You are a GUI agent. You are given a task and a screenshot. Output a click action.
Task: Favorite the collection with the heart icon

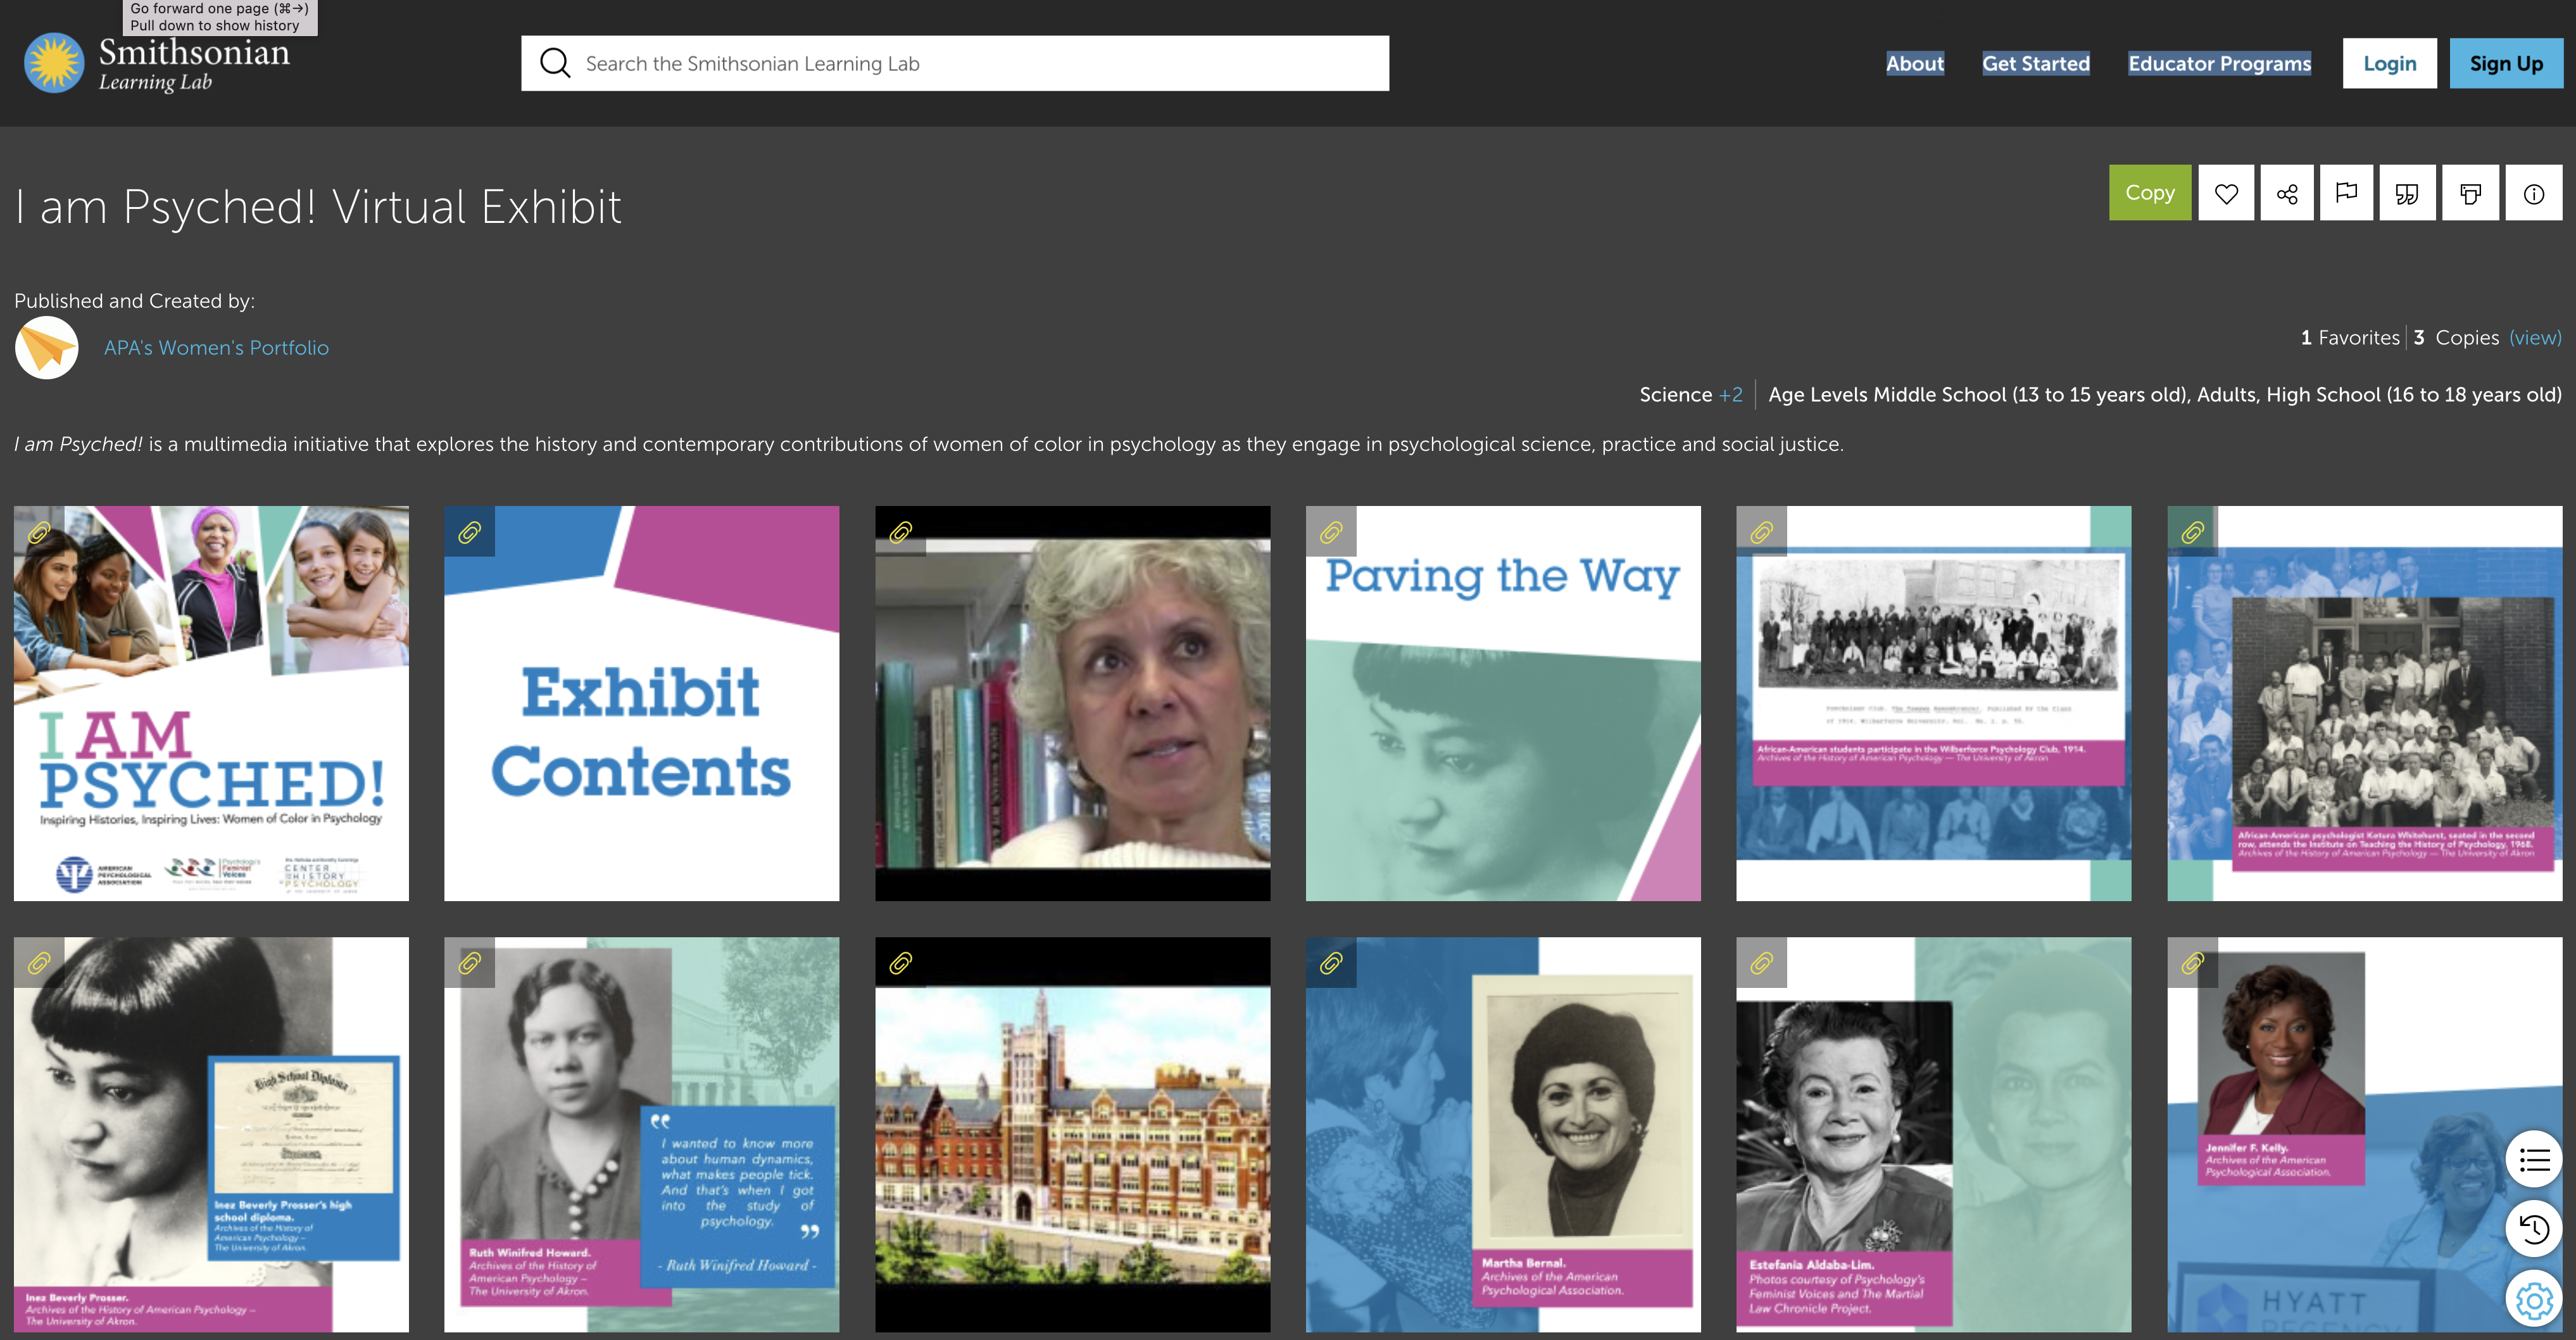coord(2226,193)
